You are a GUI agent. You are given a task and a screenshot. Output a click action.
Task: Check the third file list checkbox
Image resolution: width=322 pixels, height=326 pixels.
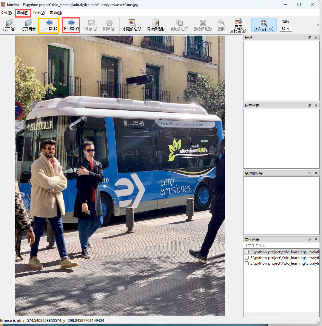pyautogui.click(x=247, y=263)
